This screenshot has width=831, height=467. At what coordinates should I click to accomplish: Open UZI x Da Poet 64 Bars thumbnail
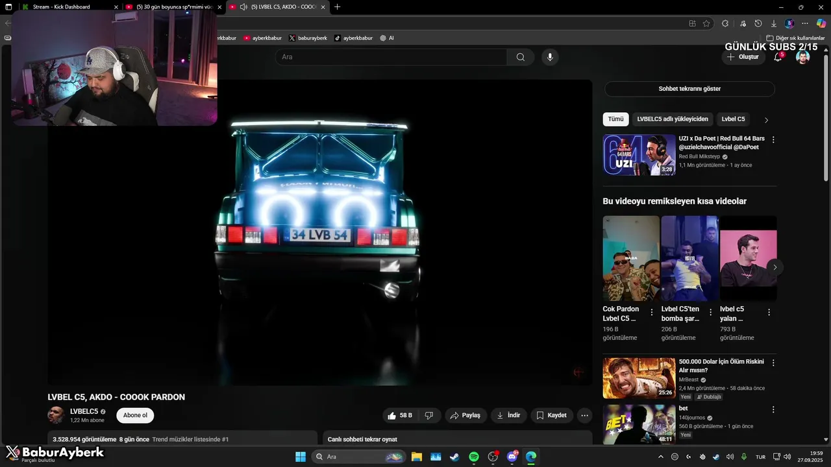(x=639, y=154)
